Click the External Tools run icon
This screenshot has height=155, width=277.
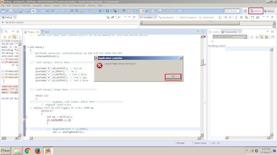115,11
